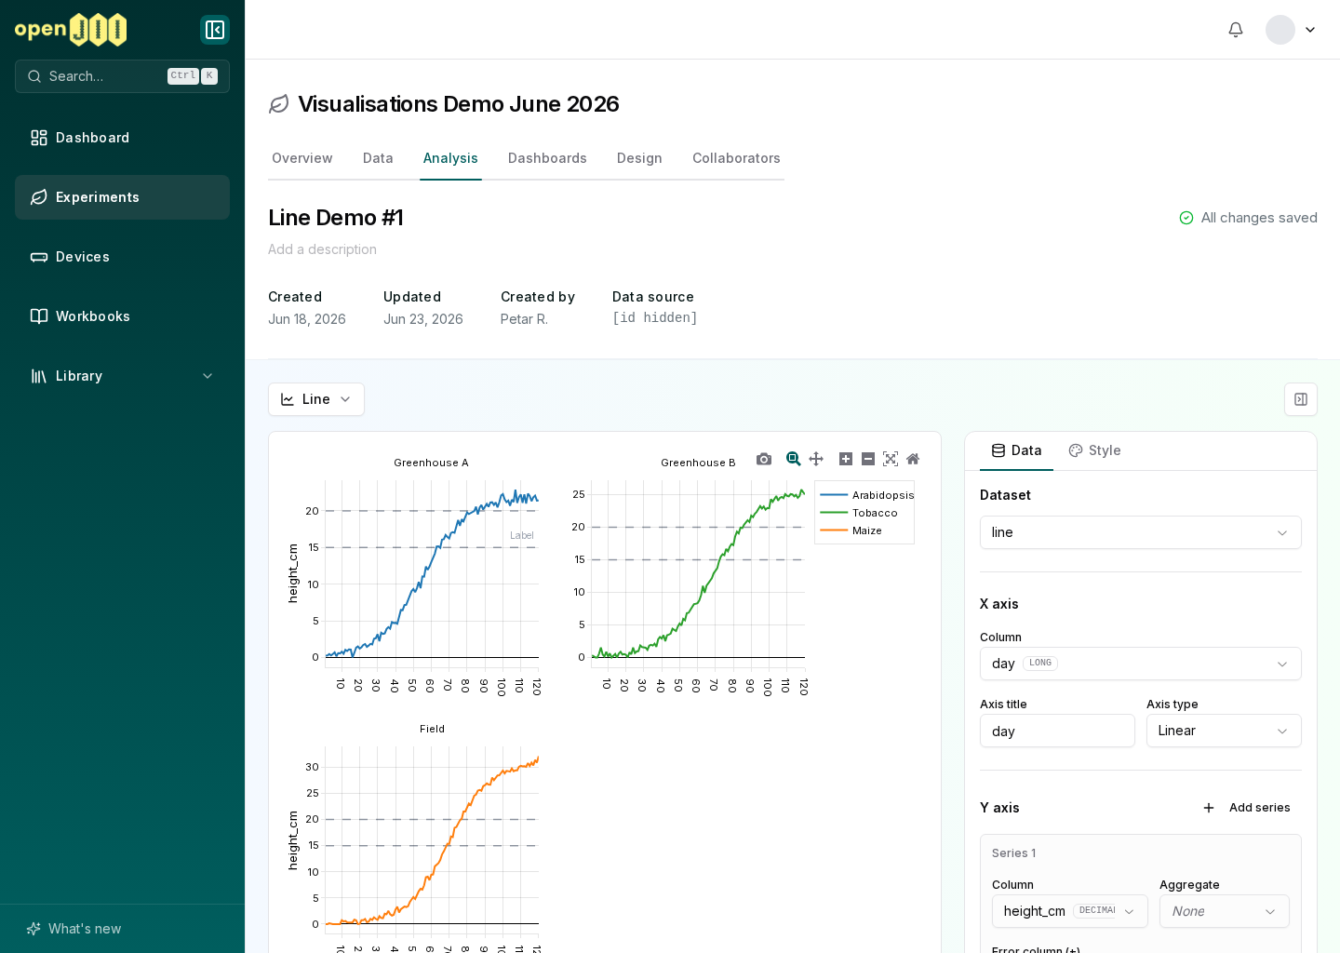
Task: Click the Created date Jun 18, 2026
Action: (x=307, y=319)
